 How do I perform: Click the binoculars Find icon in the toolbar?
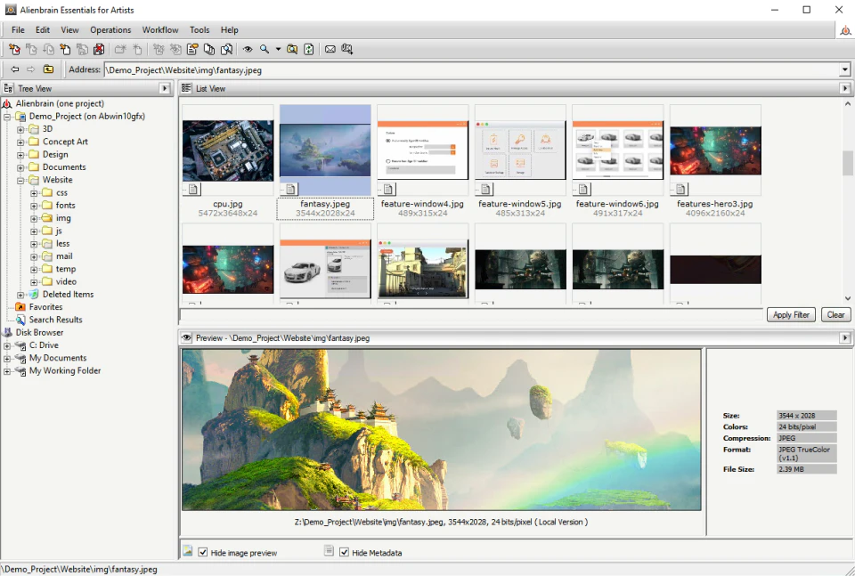pyautogui.click(x=291, y=50)
